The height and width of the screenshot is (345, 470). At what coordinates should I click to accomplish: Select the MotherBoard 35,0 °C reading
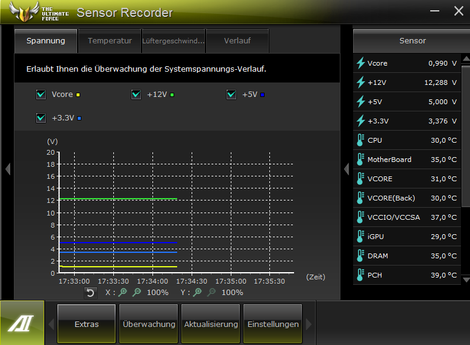pos(443,160)
